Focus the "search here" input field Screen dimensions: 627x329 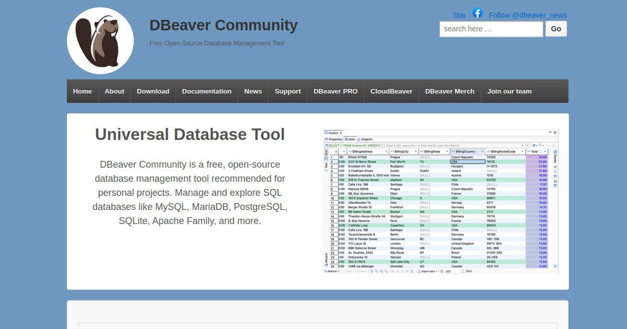pos(491,29)
